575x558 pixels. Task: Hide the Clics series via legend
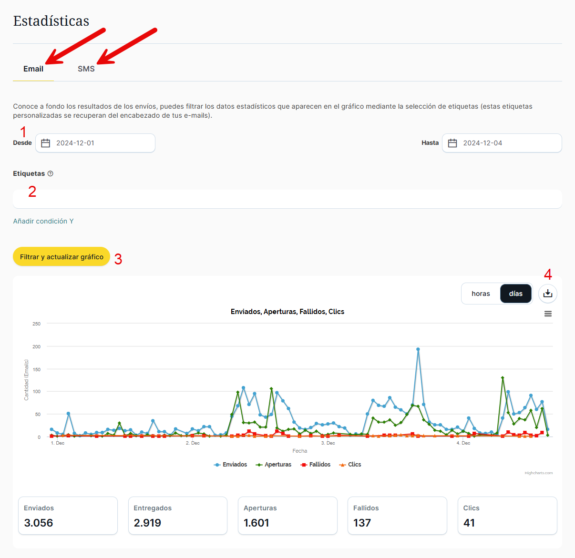350,465
